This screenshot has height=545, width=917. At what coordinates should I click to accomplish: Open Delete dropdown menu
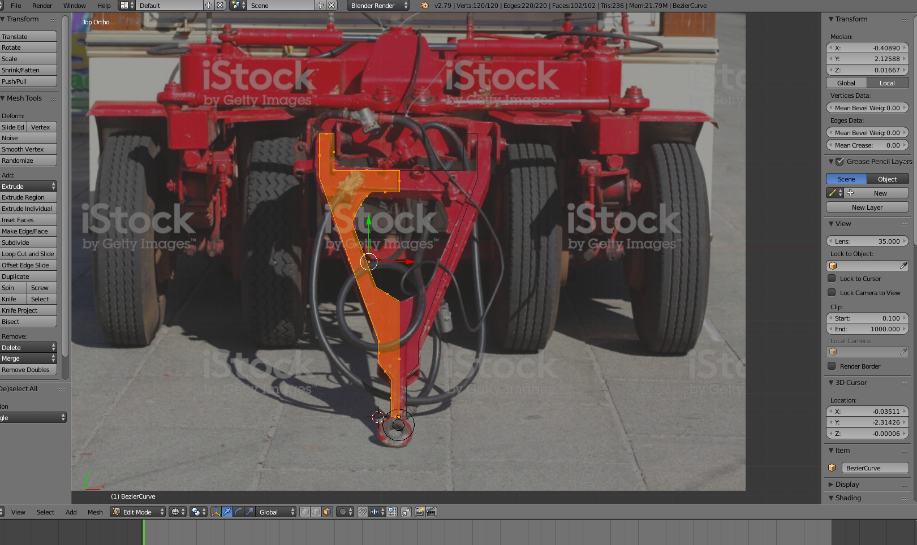click(28, 347)
